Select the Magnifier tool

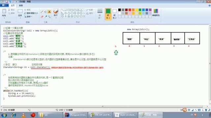pyautogui.click(x=49, y=17)
